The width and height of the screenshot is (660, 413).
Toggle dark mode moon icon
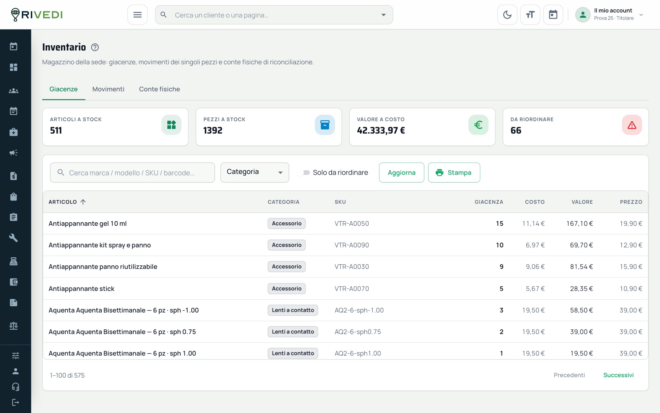(x=507, y=15)
